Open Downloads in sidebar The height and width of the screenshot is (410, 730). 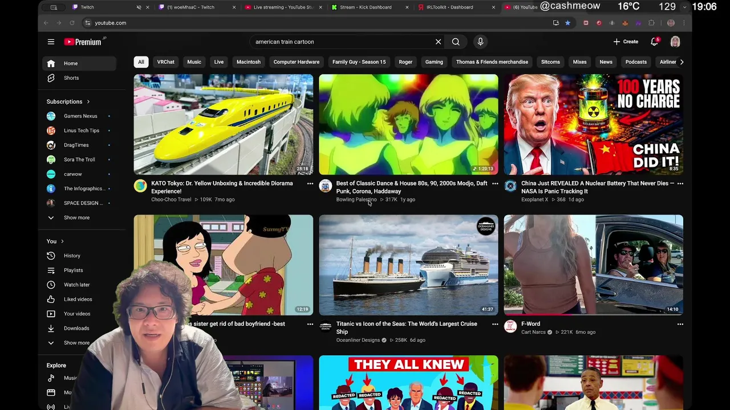coord(79,329)
